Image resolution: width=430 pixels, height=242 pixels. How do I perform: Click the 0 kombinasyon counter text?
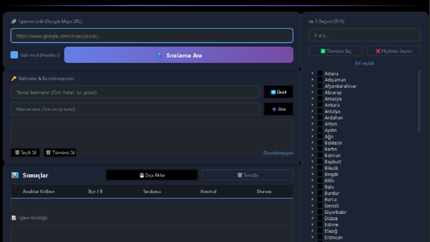[278, 153]
